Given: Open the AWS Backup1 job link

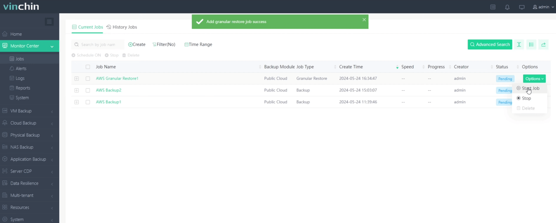Looking at the screenshot, I should pos(108,102).
